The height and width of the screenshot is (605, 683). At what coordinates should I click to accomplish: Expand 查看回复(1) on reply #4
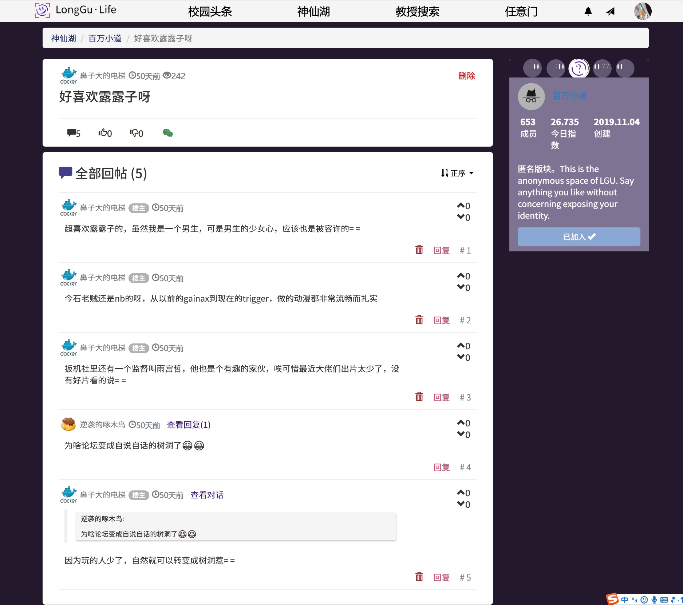188,425
